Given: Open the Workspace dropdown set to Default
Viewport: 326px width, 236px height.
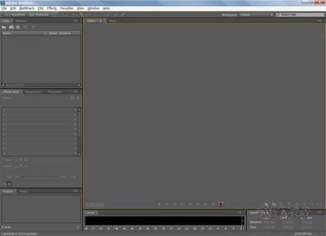Looking at the screenshot, I should (x=256, y=14).
